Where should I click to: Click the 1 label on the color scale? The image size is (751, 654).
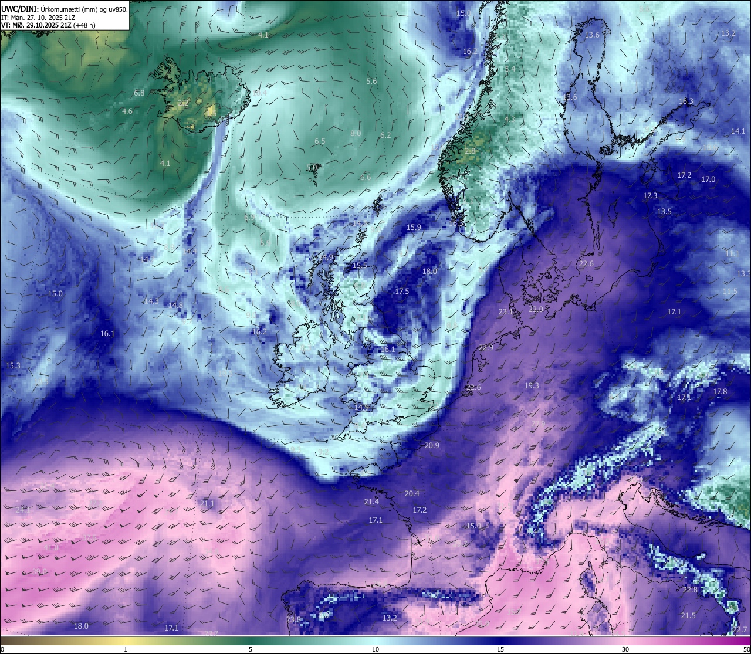pos(126,649)
